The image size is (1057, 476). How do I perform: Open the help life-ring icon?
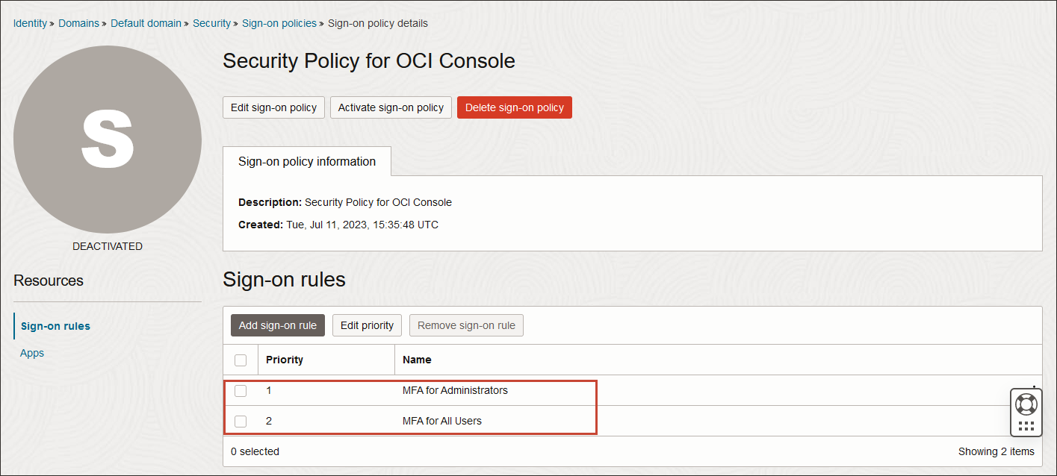point(1026,402)
